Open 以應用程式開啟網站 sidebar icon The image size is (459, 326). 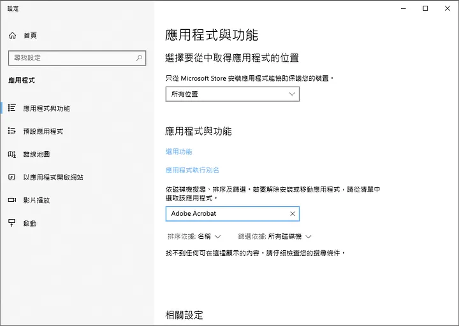[x=11, y=177]
